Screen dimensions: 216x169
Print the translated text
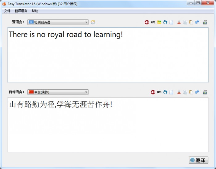pyautogui.click(x=205, y=92)
